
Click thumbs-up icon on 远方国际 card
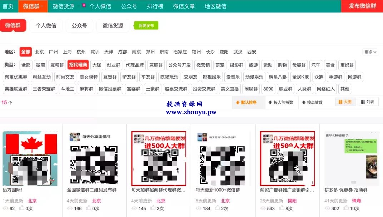[22, 208]
